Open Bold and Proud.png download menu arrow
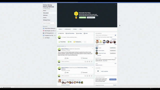The height and width of the screenshot is (90, 160). point(15,87)
